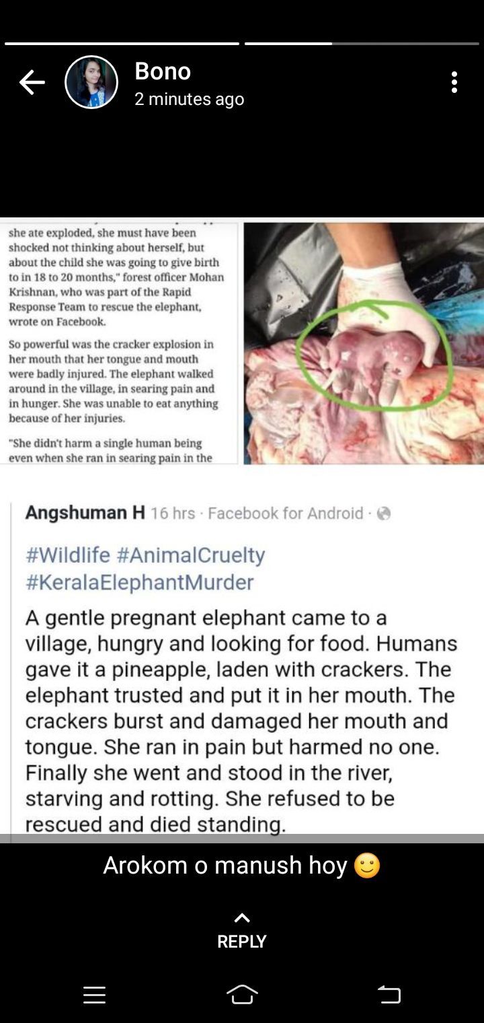This screenshot has height=1023, width=484.
Task: Expand the reply chevron arrow
Action: click(242, 917)
